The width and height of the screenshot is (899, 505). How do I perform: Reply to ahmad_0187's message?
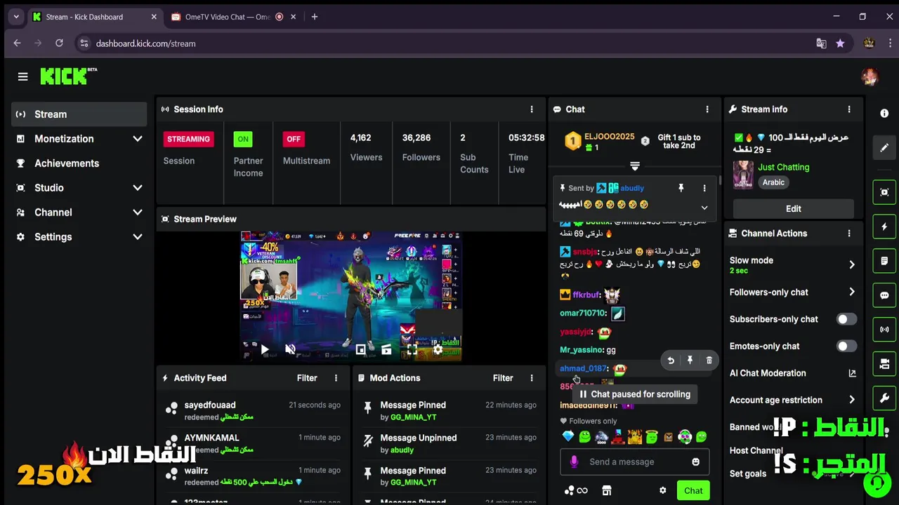pyautogui.click(x=671, y=360)
